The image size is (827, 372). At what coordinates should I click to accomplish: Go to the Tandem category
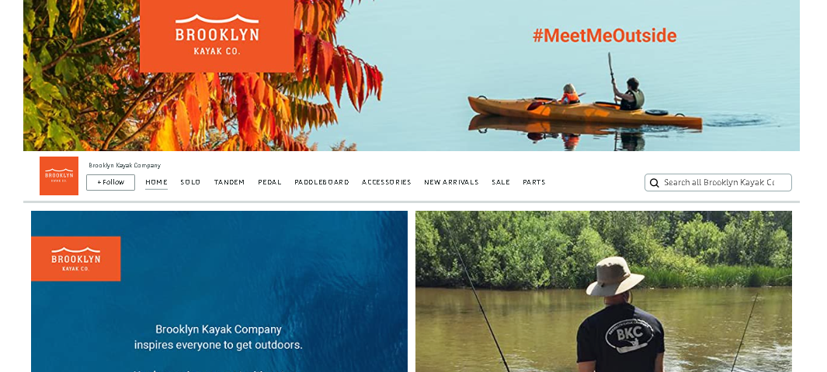point(229,182)
